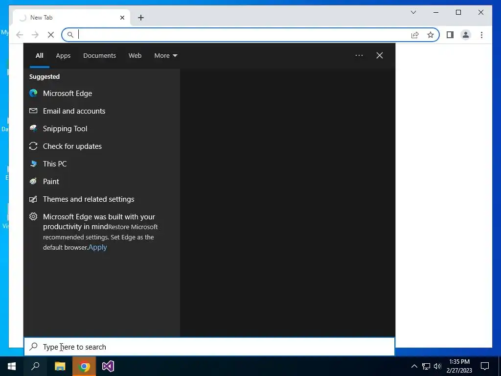
Task: Switch to the Apps search tab
Action: click(x=63, y=56)
